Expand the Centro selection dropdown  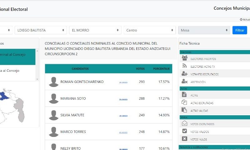(x=150, y=30)
